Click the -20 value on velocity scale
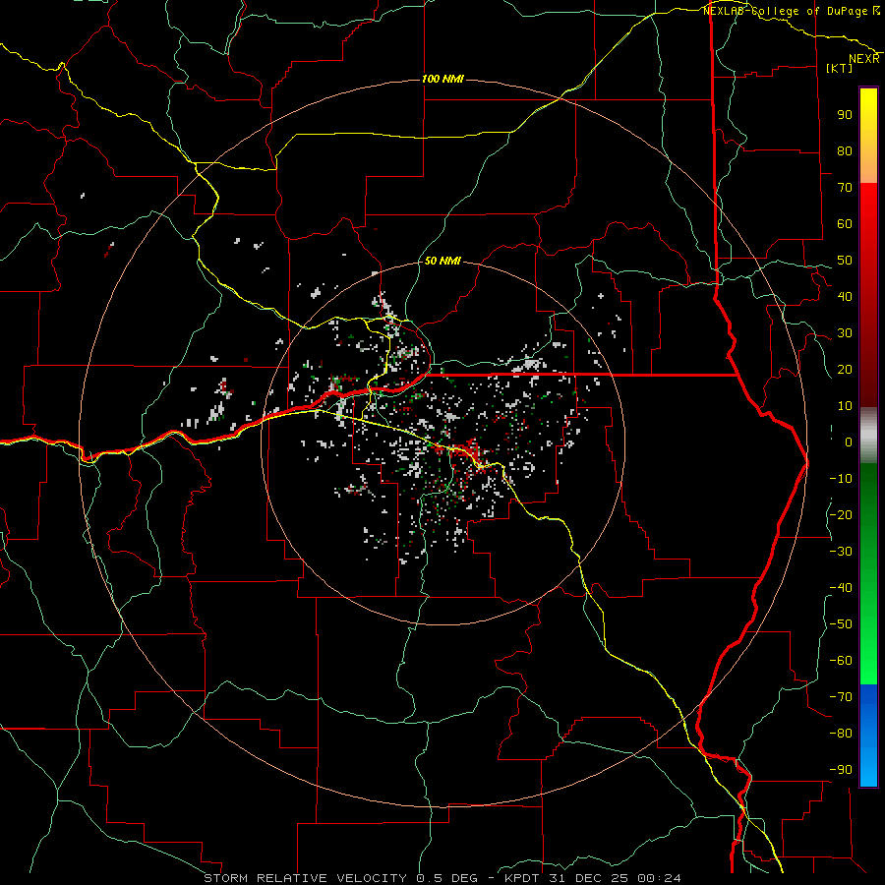Viewport: 885px width, 885px height. pyautogui.click(x=841, y=515)
